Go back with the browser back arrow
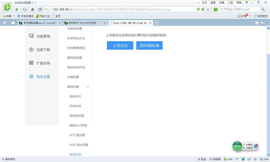Viewport: 270px width, 162px height. [x=17, y=9]
